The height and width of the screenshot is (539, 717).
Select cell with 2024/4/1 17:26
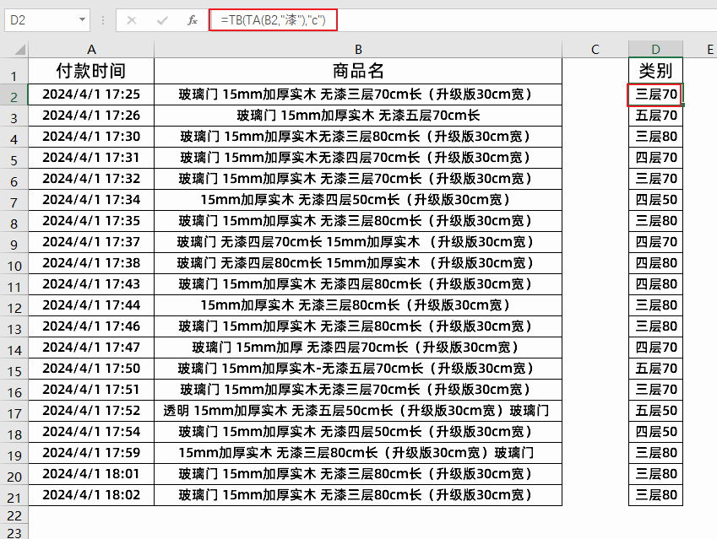[91, 116]
